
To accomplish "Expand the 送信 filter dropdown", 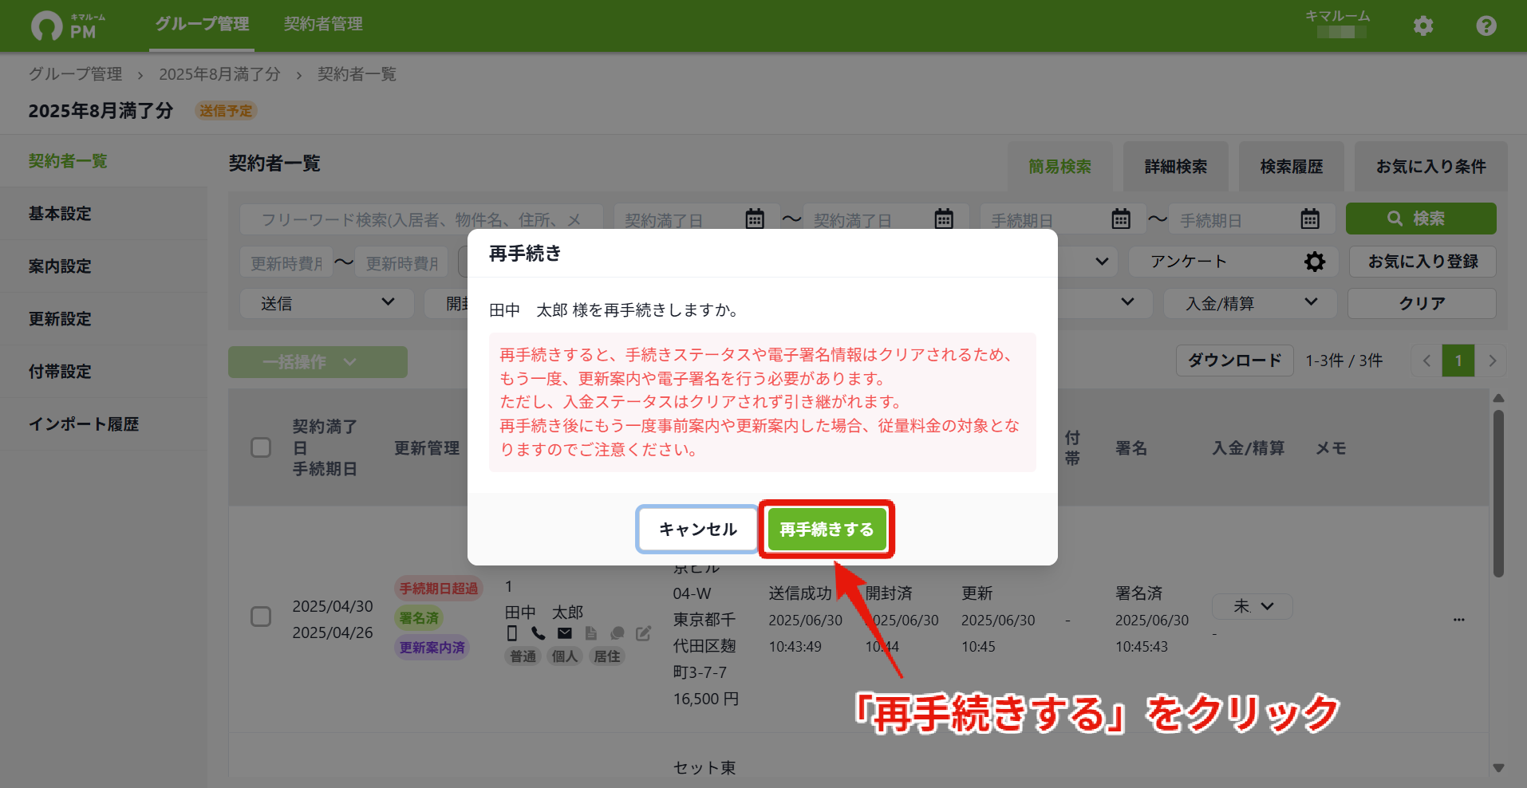I will pos(327,303).
